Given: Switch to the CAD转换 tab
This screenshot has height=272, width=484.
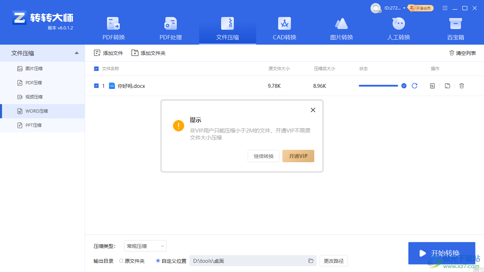Looking at the screenshot, I should click(285, 28).
